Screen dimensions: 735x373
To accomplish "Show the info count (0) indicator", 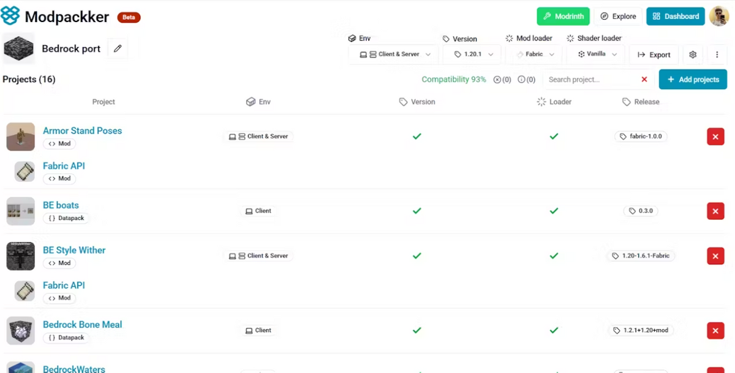I will (x=526, y=80).
